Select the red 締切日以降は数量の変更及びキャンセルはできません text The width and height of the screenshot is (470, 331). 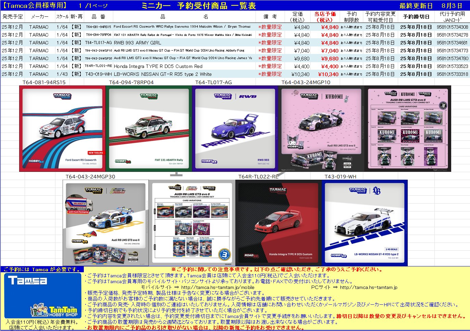(401, 316)
